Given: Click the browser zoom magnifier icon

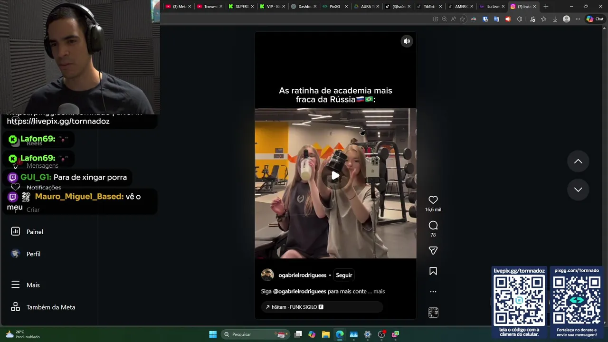Looking at the screenshot, I should (x=444, y=19).
